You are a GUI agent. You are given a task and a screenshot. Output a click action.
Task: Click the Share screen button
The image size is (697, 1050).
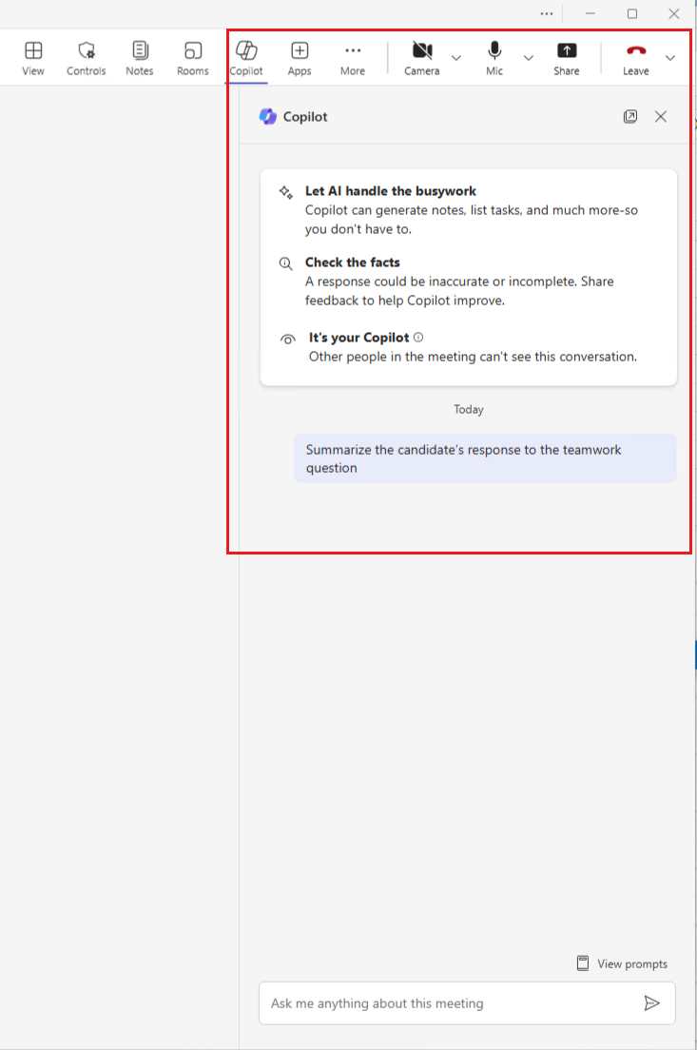point(567,58)
